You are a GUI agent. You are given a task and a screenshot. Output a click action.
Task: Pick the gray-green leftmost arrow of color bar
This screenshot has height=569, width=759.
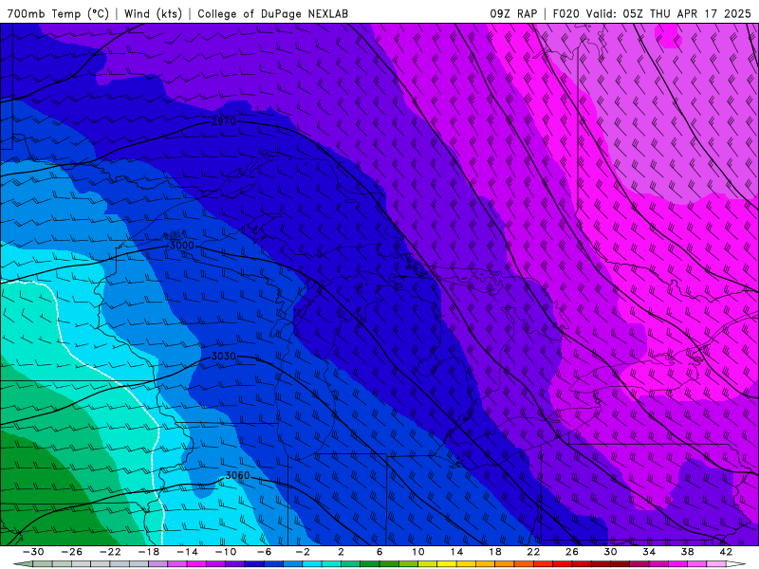[23, 564]
